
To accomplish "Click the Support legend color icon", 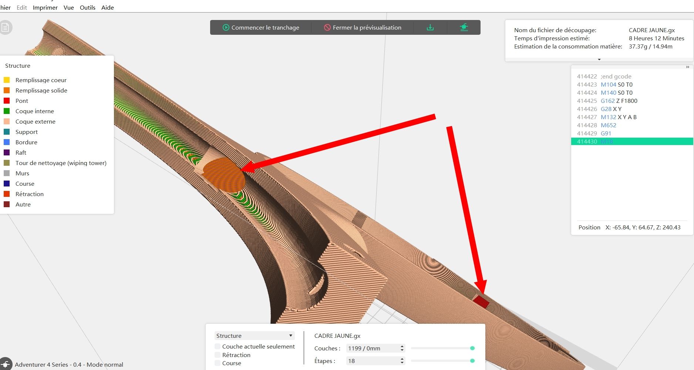I will click(x=7, y=132).
